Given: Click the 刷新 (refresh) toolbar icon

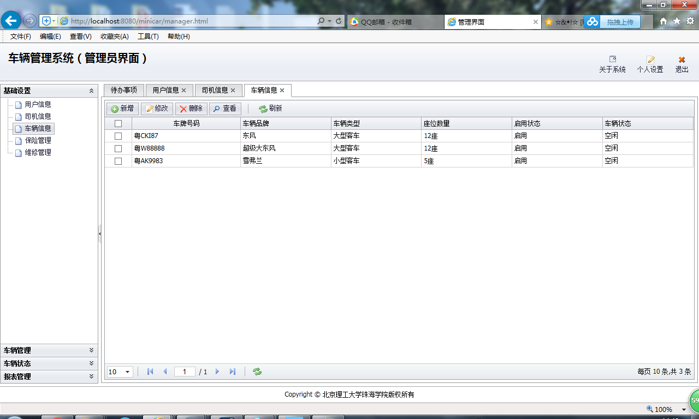Looking at the screenshot, I should tap(263, 109).
